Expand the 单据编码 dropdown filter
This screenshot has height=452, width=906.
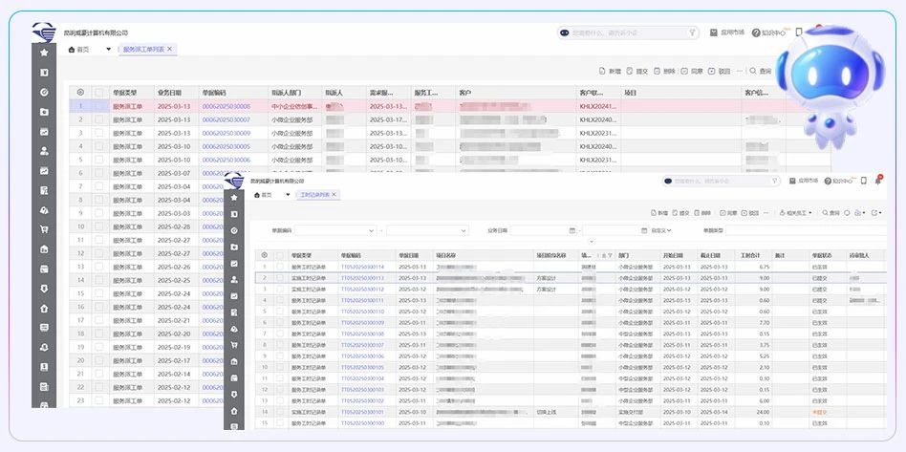(x=371, y=230)
